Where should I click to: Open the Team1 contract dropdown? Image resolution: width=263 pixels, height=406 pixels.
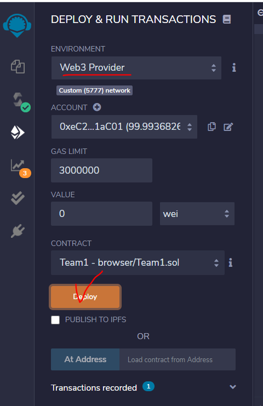(138, 262)
